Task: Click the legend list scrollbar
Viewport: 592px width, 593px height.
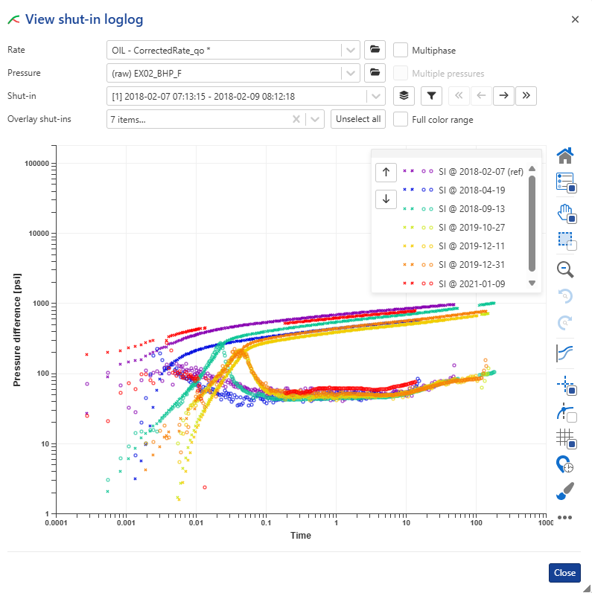Action: point(532,223)
